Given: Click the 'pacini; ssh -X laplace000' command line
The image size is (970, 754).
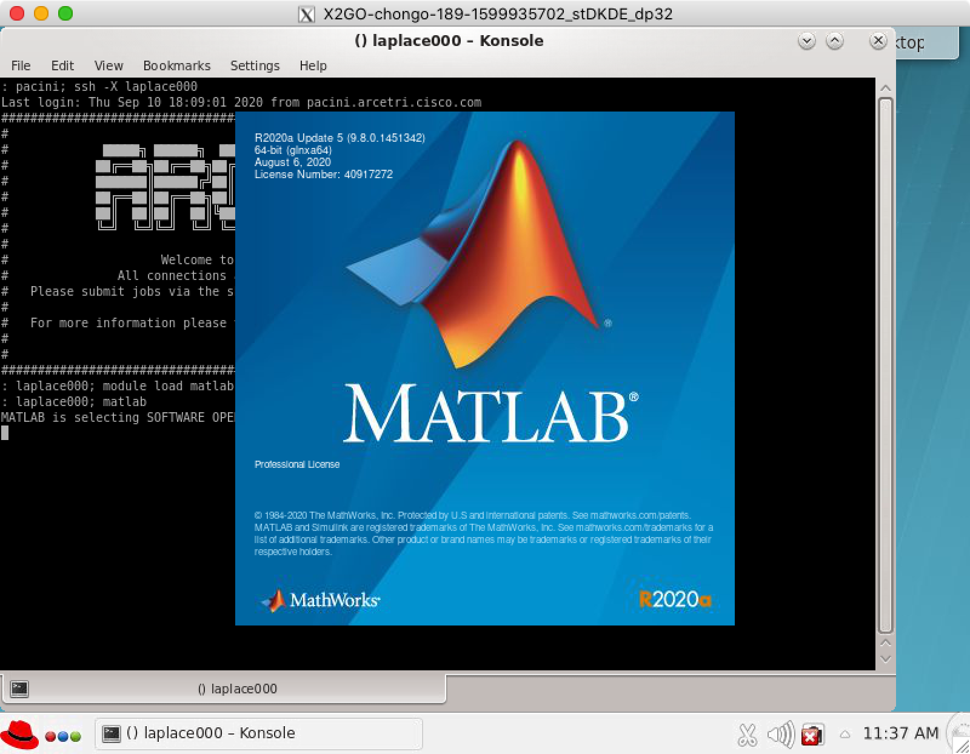Looking at the screenshot, I should click(99, 86).
